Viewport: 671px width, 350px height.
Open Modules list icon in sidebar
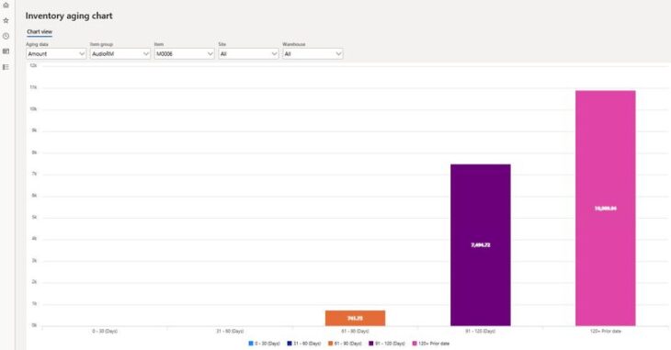[x=6, y=67]
